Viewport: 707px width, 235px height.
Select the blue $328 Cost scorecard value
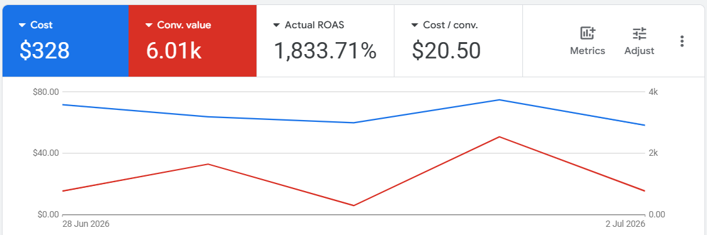44,50
